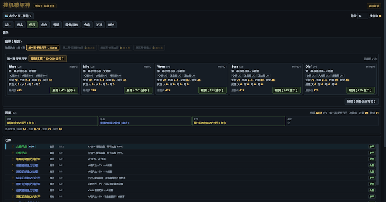Select 蜥蜴的豺狼之内衬甲 in warehouse list
386x202 pixels.
[28, 159]
